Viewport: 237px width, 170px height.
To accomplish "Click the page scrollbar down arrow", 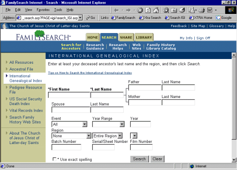I will (x=234, y=160).
